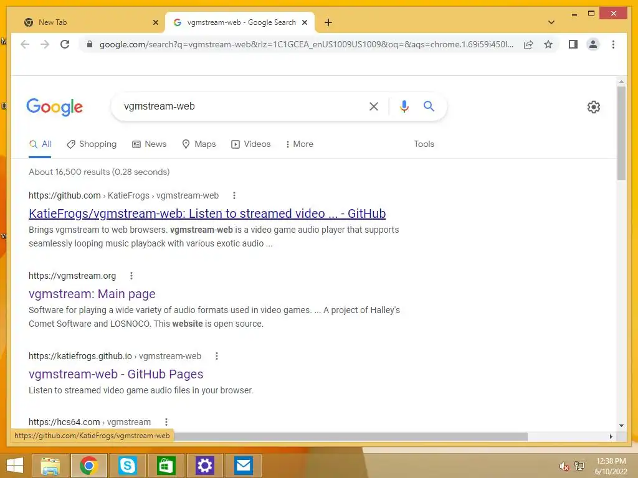Open Chrome three-dot menu
Screen dimensions: 638x478
(x=613, y=44)
